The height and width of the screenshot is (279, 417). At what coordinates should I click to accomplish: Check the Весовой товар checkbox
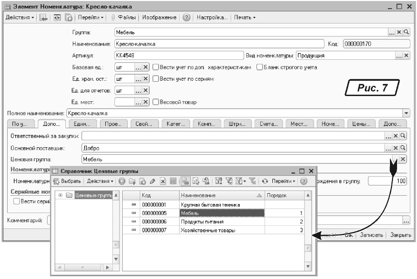(x=156, y=102)
